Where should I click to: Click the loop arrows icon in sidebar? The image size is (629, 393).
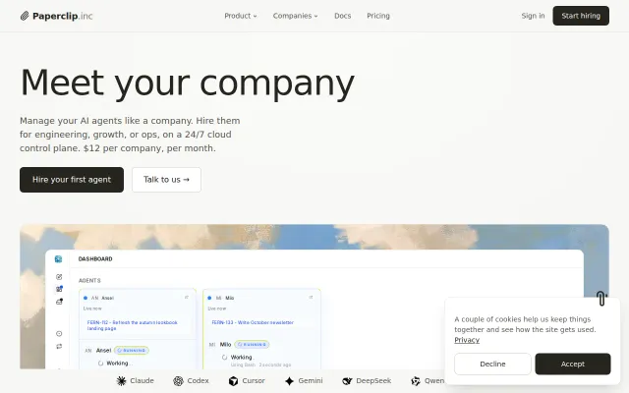click(59, 346)
